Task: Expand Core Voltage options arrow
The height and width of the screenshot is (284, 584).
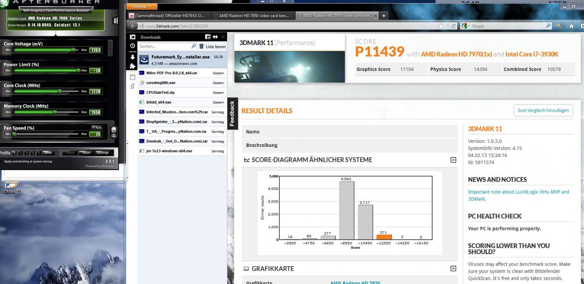Action: click(x=110, y=48)
